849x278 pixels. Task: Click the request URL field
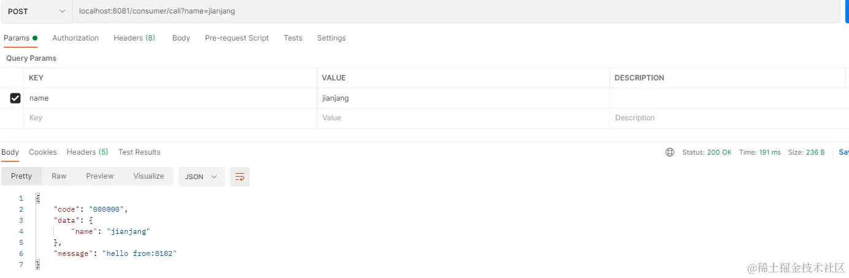point(455,11)
